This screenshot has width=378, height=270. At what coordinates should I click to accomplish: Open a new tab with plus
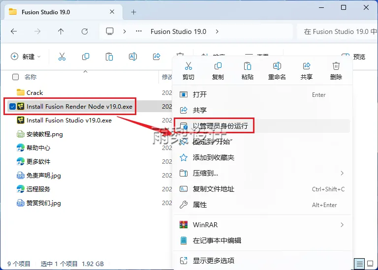133,12
